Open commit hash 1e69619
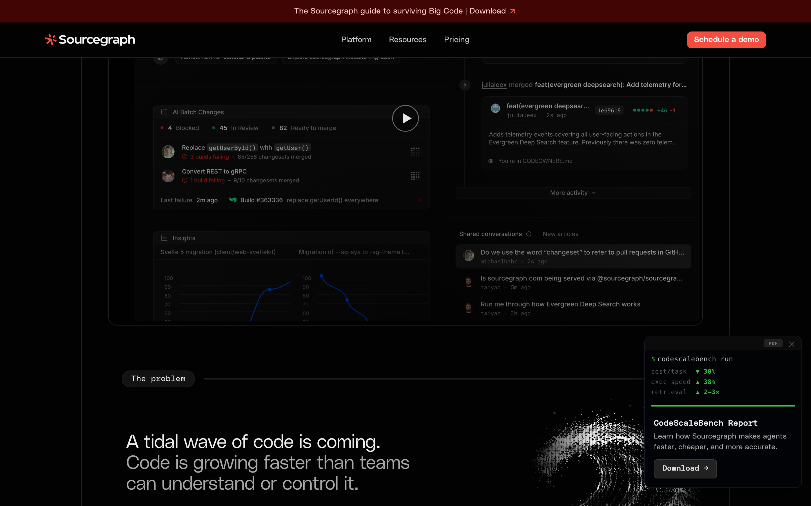 pyautogui.click(x=609, y=110)
